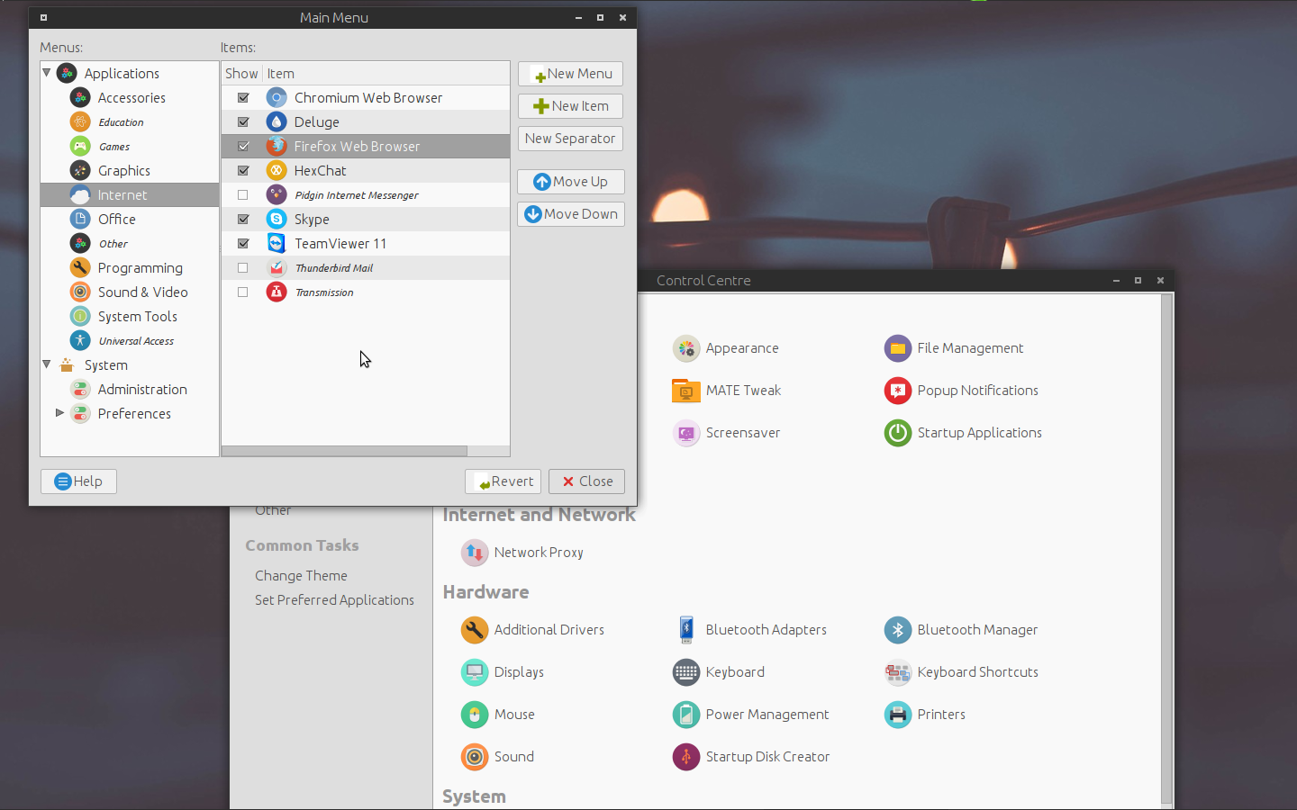Image resolution: width=1297 pixels, height=810 pixels.
Task: Click the New Separator button
Action: (570, 139)
